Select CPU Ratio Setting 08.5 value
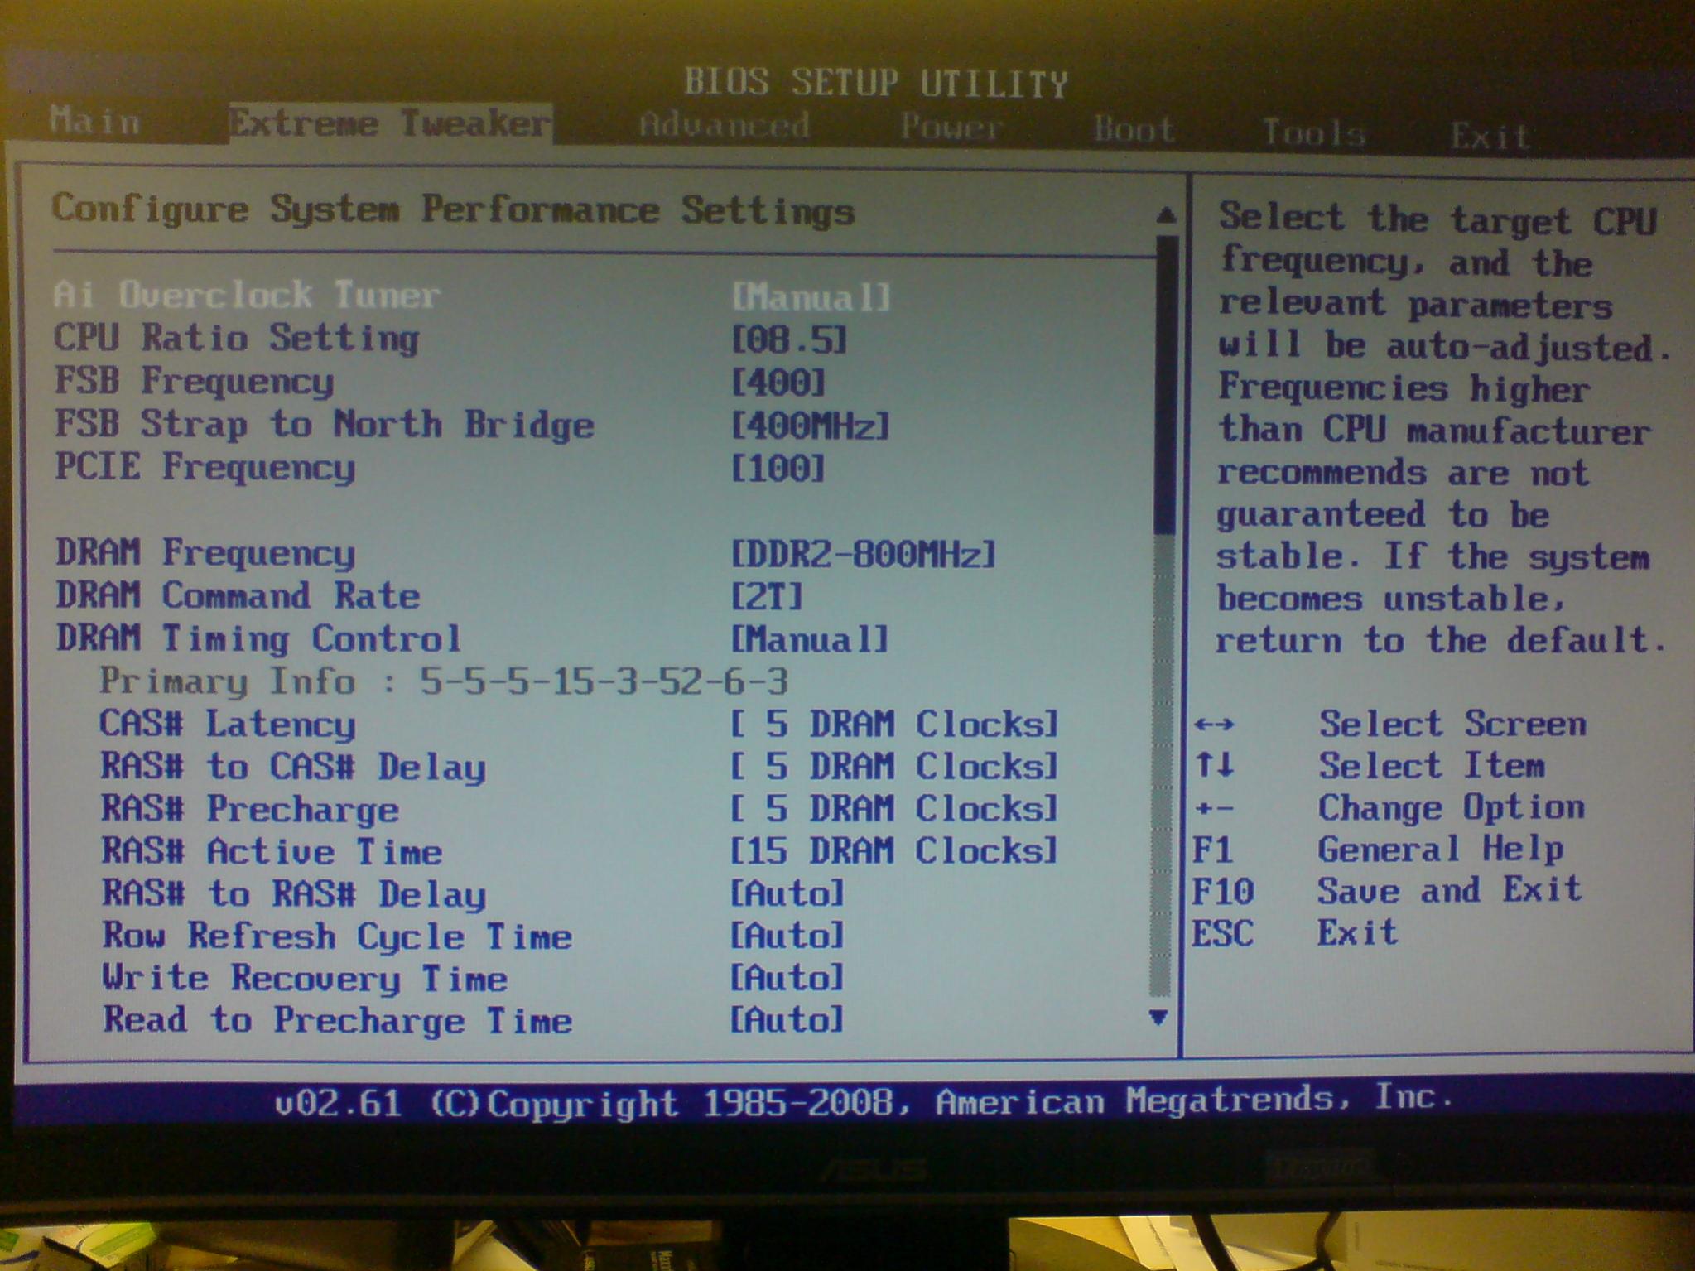The height and width of the screenshot is (1271, 1695). pyautogui.click(x=789, y=340)
